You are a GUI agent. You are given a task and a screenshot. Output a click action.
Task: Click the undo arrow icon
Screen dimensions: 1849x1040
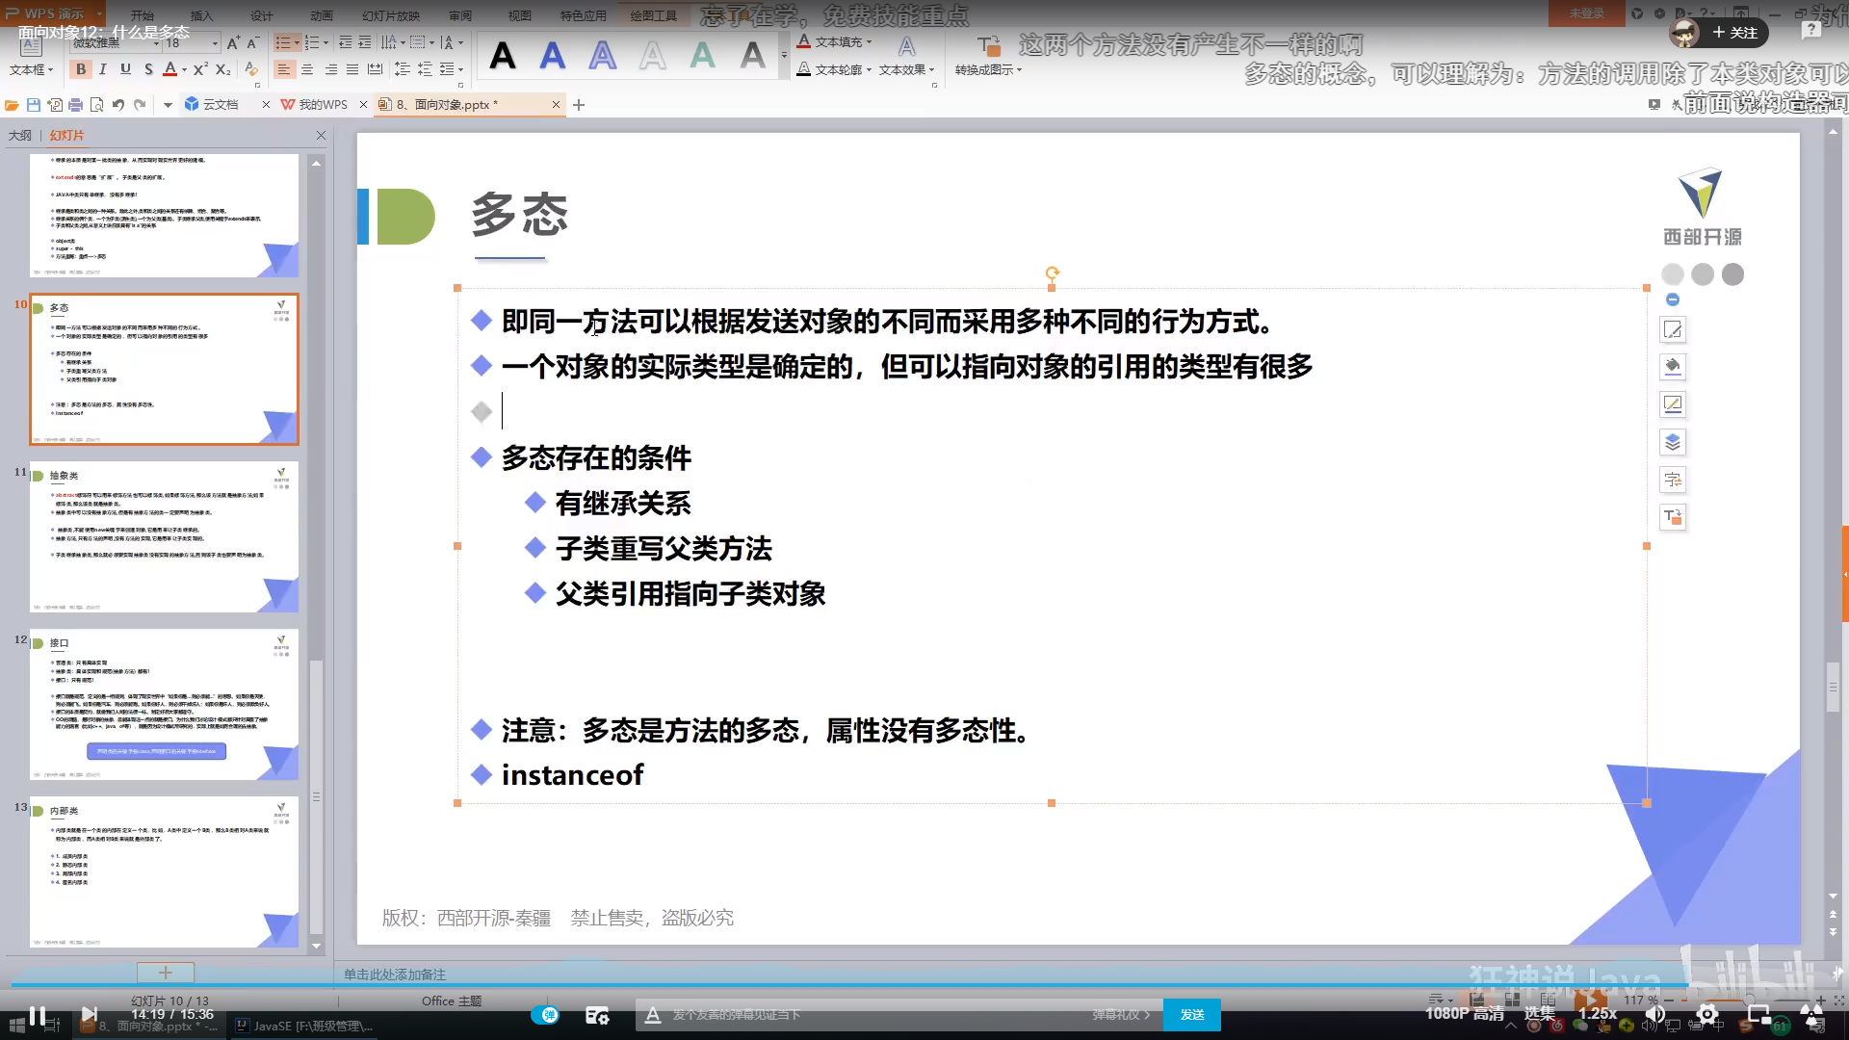tap(117, 105)
